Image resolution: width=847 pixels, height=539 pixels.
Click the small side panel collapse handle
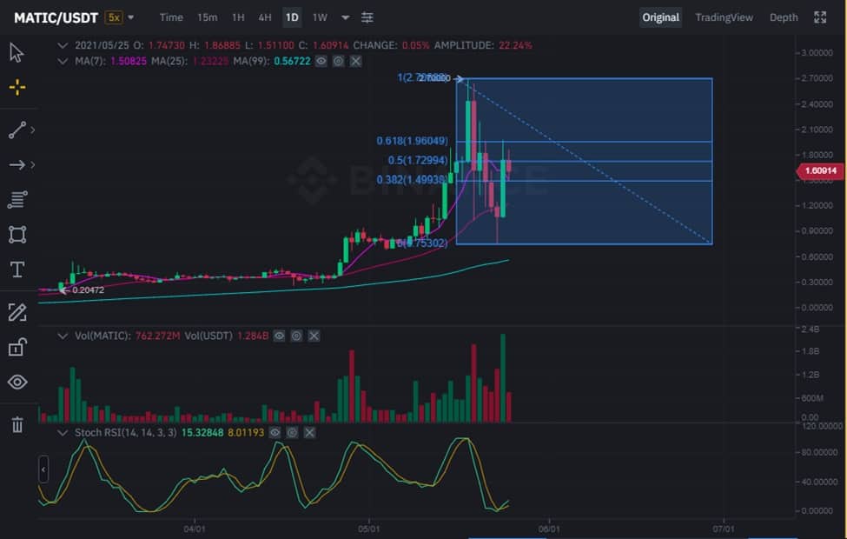coord(43,469)
